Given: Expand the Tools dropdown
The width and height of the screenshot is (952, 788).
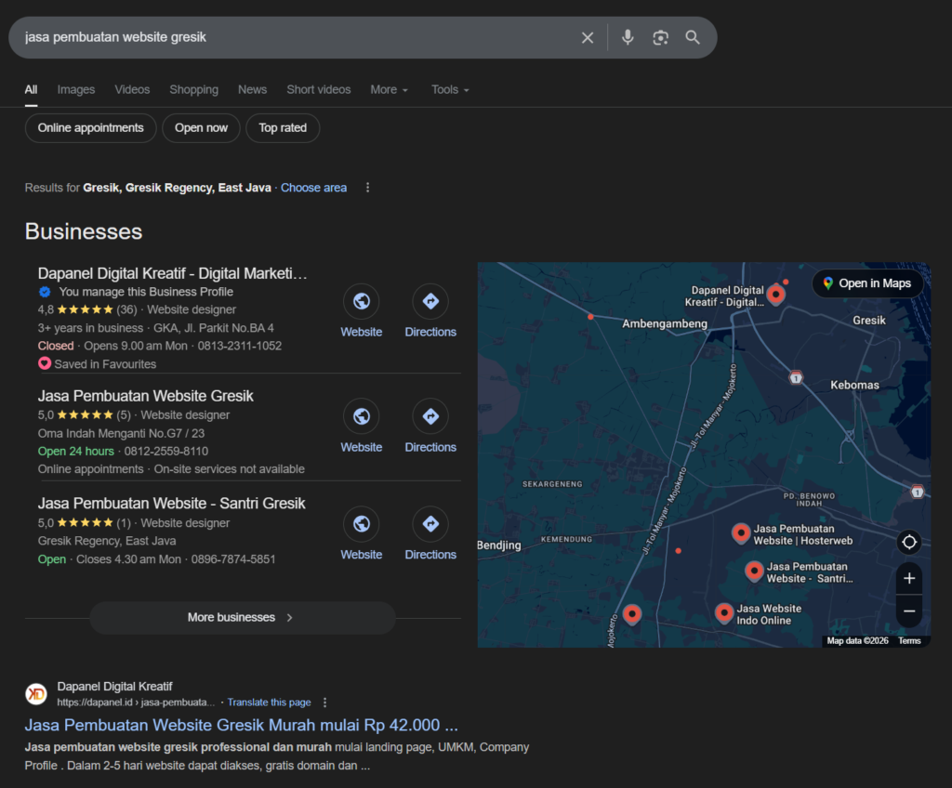Looking at the screenshot, I should pos(450,90).
